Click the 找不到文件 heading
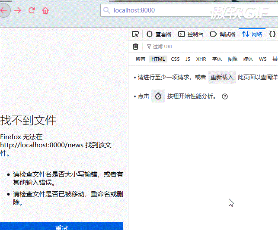This screenshot has width=278, height=230. tap(28, 120)
